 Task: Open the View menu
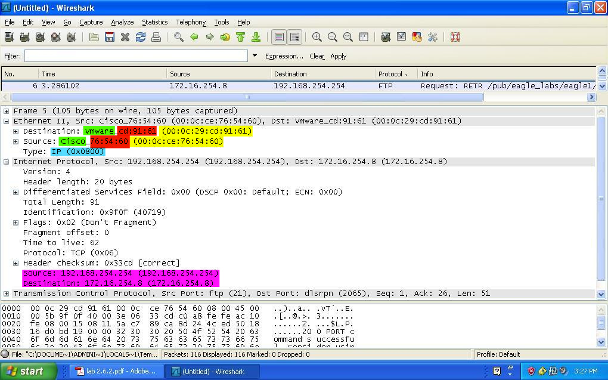coord(48,22)
